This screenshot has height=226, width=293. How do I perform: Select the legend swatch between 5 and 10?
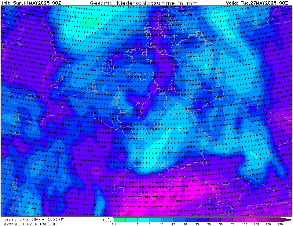[155, 220]
